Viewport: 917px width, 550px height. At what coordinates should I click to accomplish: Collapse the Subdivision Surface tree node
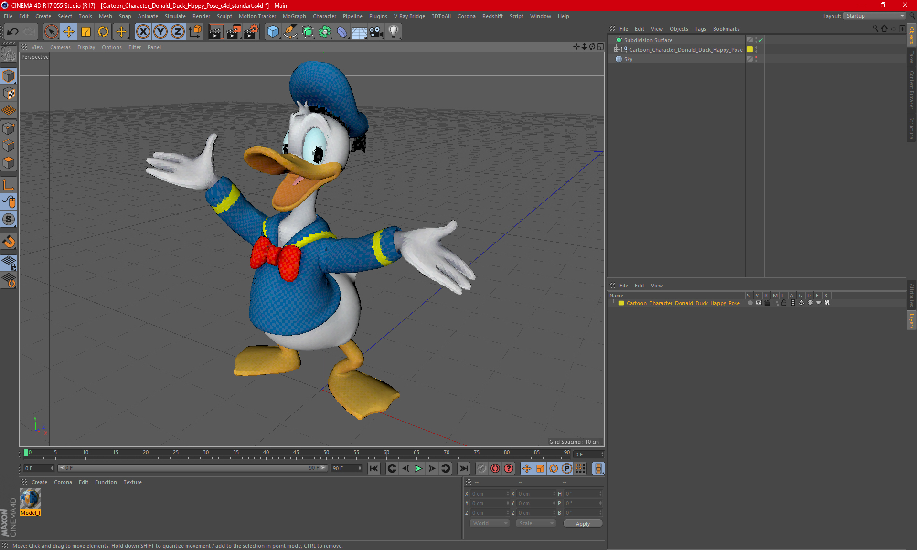coord(611,40)
